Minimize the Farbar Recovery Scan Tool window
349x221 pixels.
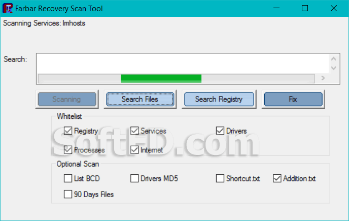(276, 8)
